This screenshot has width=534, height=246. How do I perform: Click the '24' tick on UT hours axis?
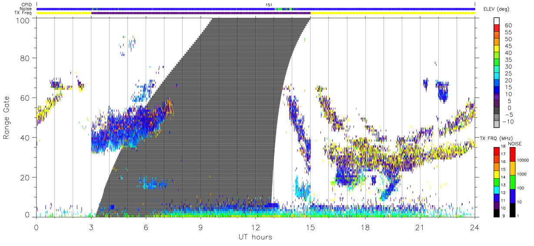[475, 227]
